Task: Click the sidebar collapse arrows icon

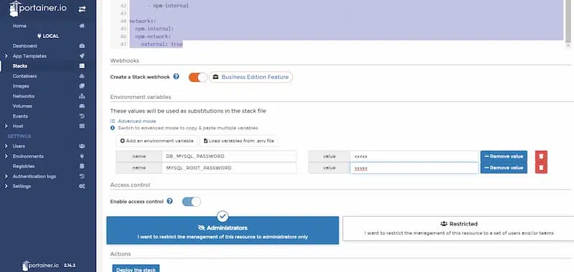Action: 82,9
